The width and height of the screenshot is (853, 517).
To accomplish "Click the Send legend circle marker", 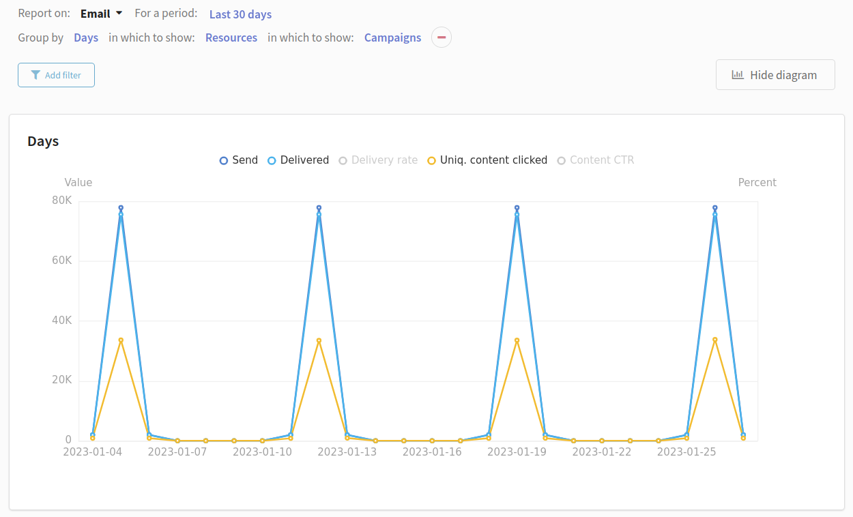I will [223, 160].
